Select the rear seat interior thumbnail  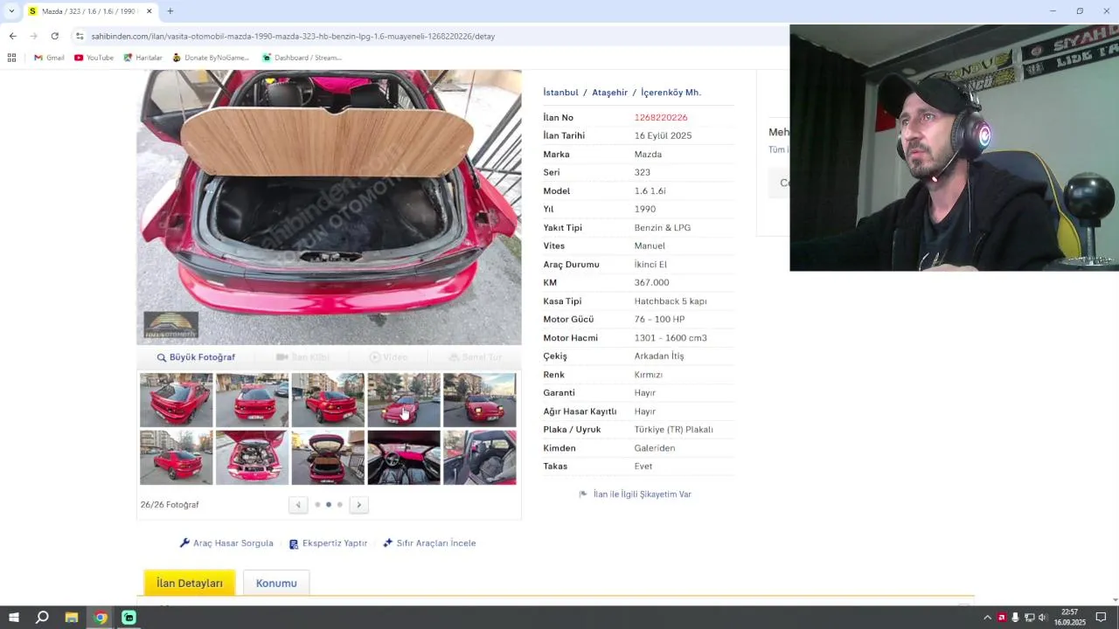coord(480,457)
